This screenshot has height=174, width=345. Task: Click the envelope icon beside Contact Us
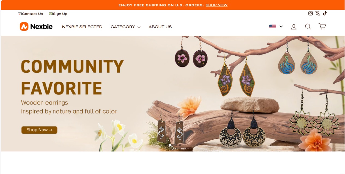point(20,14)
